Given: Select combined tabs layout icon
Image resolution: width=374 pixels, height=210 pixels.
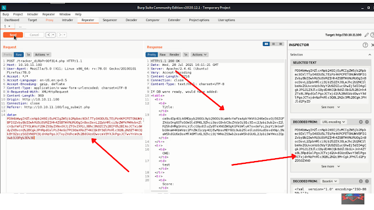Looking at the screenshot, I should click(x=280, y=44).
